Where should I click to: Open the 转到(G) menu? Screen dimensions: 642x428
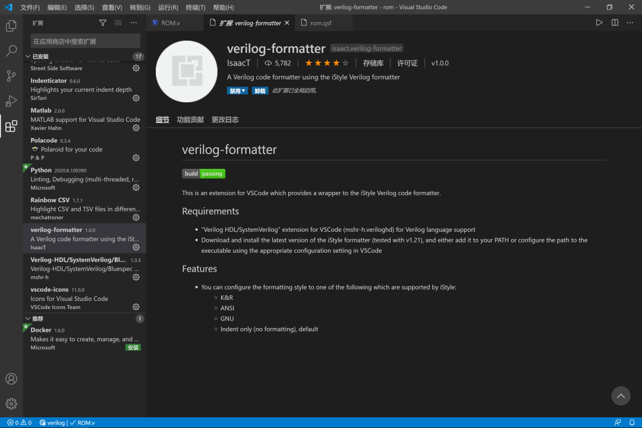coord(140,7)
